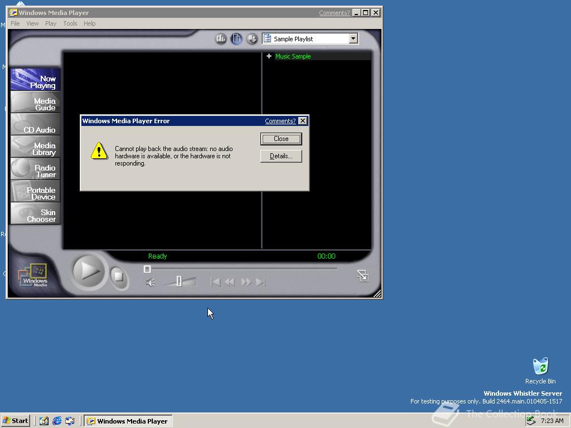The width and height of the screenshot is (571, 428).
Task: Open the Help menu
Action: click(x=90, y=23)
